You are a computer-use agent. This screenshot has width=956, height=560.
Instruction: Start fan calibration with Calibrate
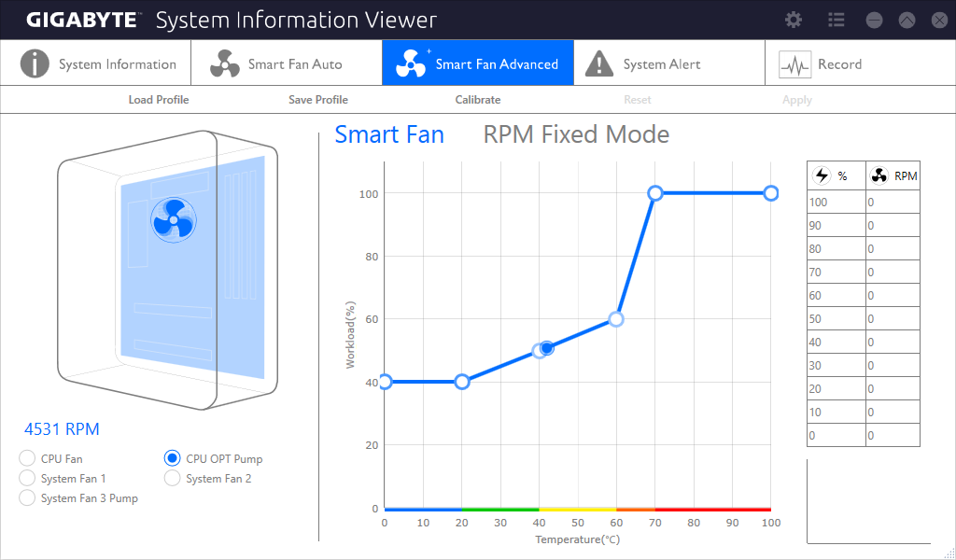[478, 99]
